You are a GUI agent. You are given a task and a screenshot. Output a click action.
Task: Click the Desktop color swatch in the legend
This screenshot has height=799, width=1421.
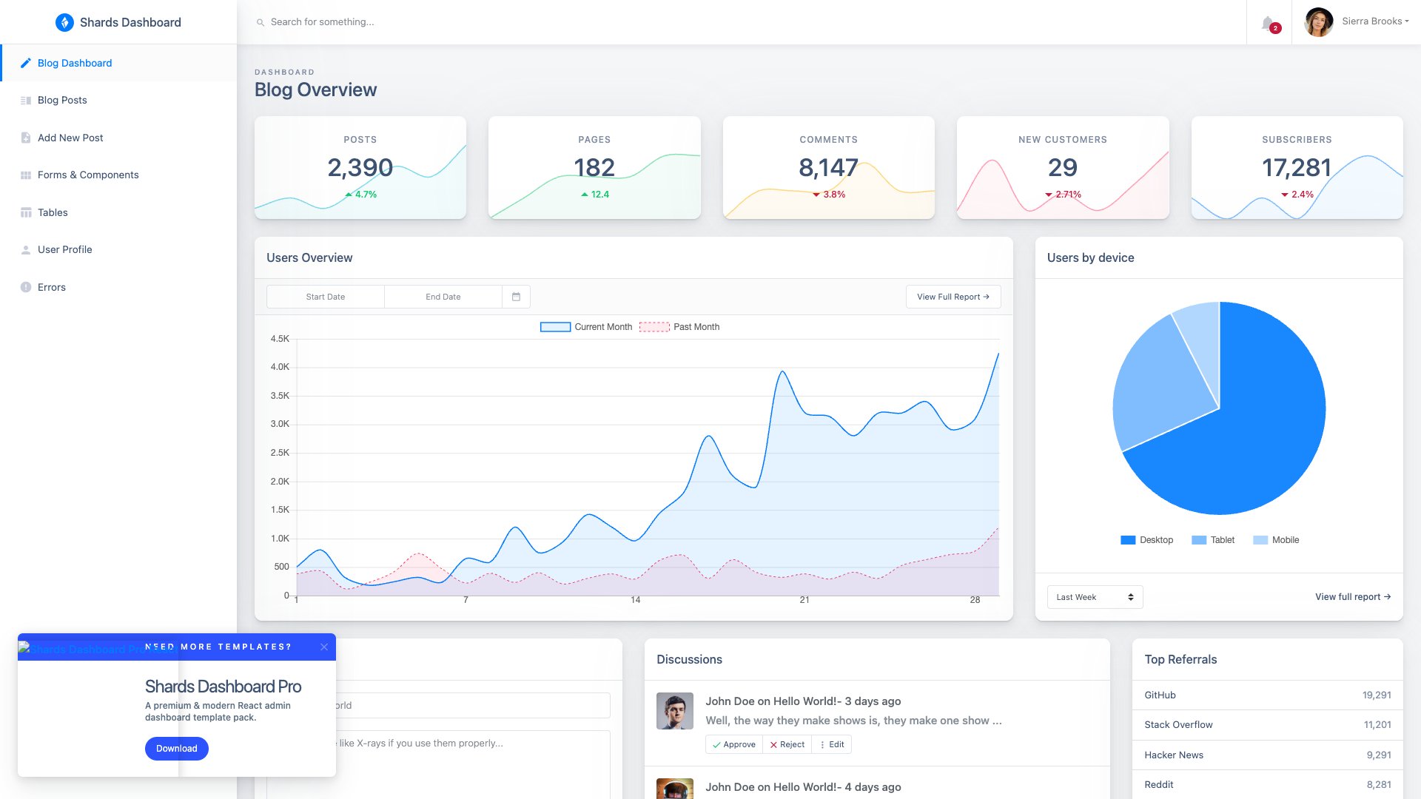tap(1127, 539)
